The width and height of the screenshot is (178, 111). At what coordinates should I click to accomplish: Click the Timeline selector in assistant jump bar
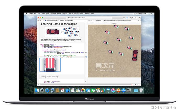(x=98, y=21)
